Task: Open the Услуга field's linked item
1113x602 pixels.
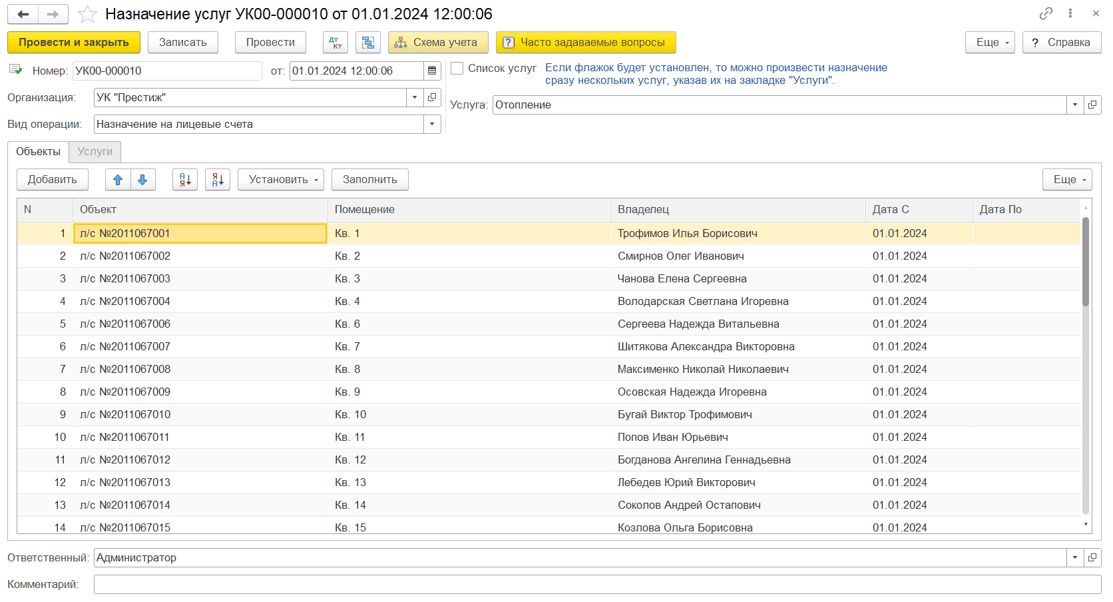Action: 1092,105
